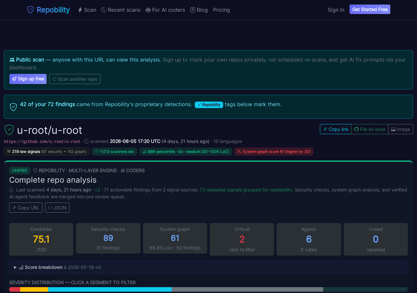Open the v2 version link
The height and width of the screenshot is (293, 417).
pos(97,190)
